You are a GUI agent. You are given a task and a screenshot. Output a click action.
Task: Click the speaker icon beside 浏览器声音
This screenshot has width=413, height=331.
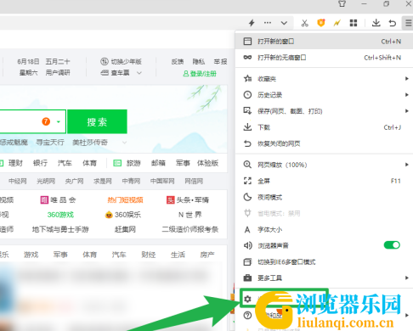pyautogui.click(x=248, y=245)
